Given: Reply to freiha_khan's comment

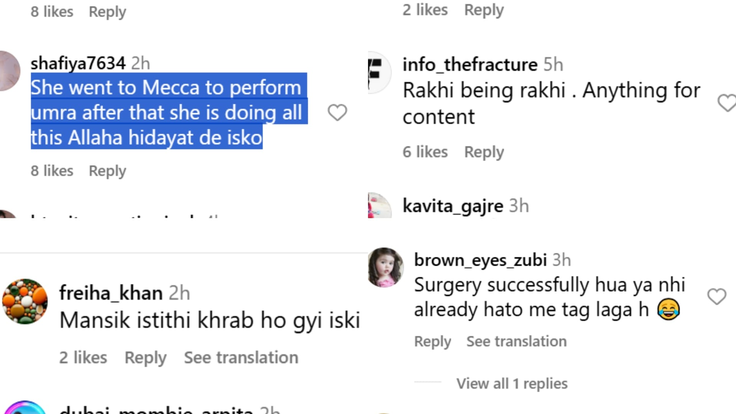Looking at the screenshot, I should pyautogui.click(x=145, y=358).
